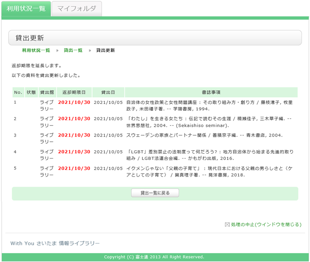Image resolution: width=310 pixels, height=262 pixels.
Task: Switch to the マイフォルダ tab
Action: (x=77, y=9)
